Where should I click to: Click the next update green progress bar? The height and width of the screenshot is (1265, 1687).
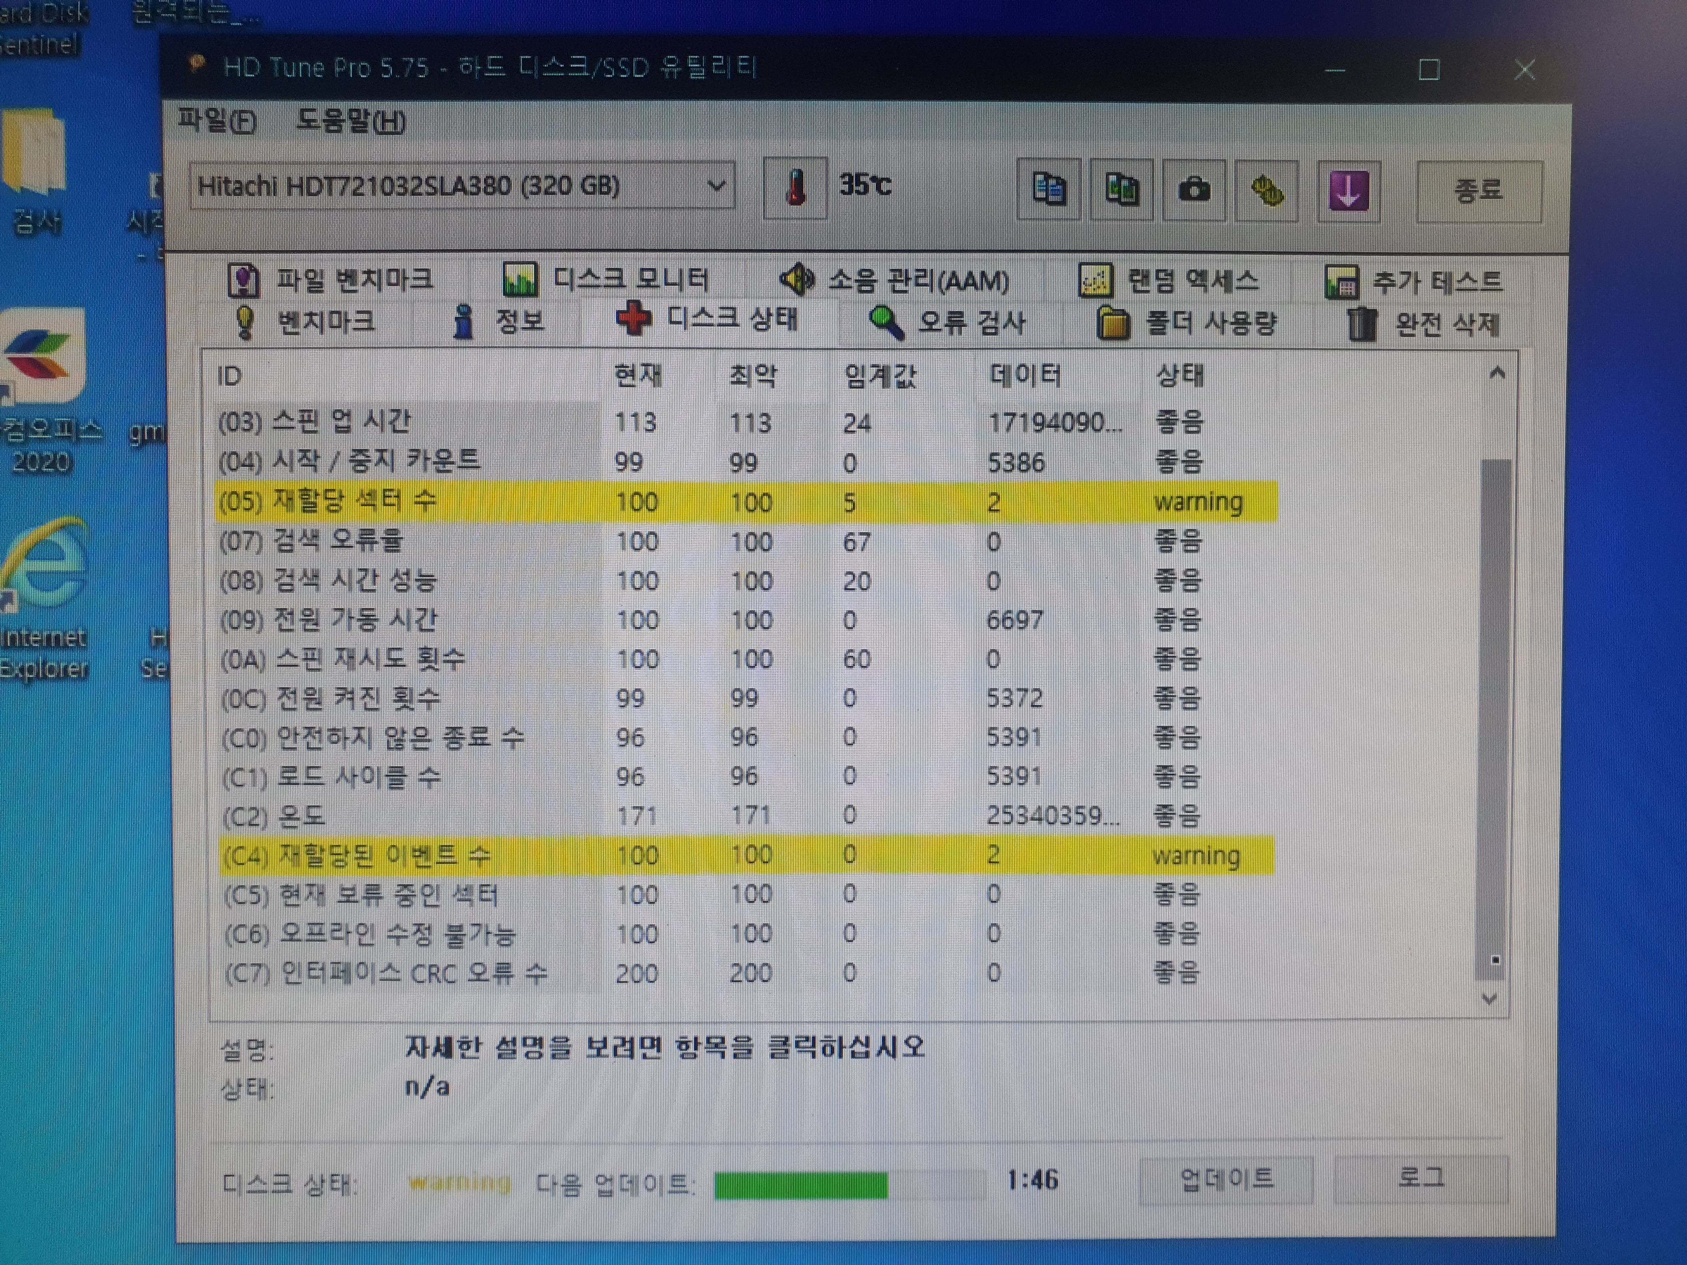[x=850, y=1185]
